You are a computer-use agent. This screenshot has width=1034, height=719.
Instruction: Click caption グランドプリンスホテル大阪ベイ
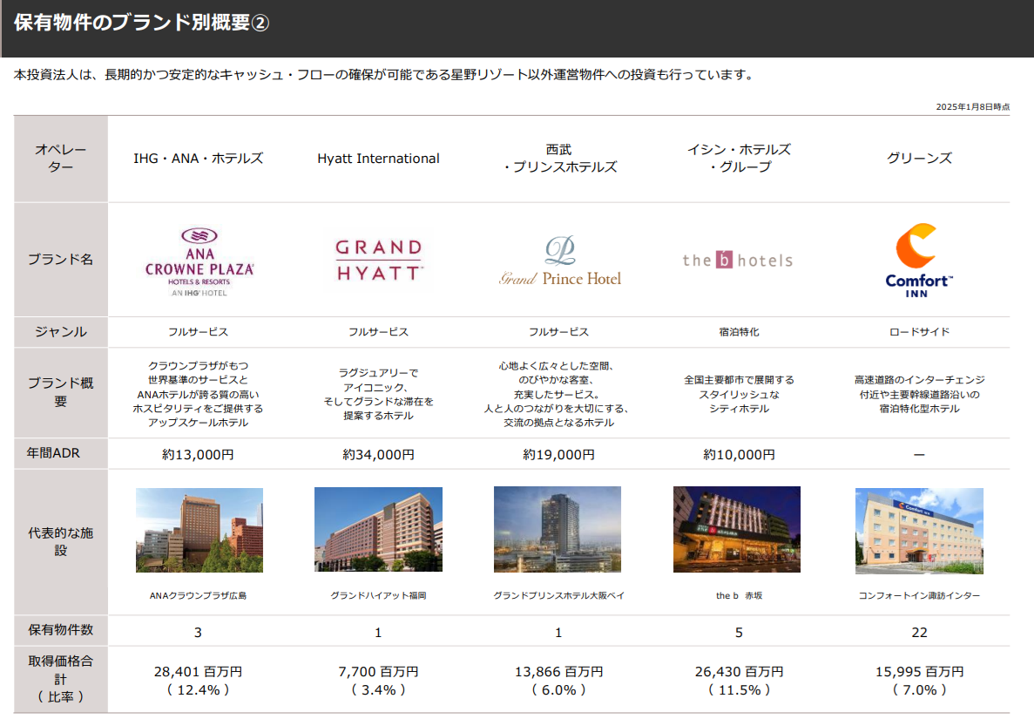[x=558, y=595]
